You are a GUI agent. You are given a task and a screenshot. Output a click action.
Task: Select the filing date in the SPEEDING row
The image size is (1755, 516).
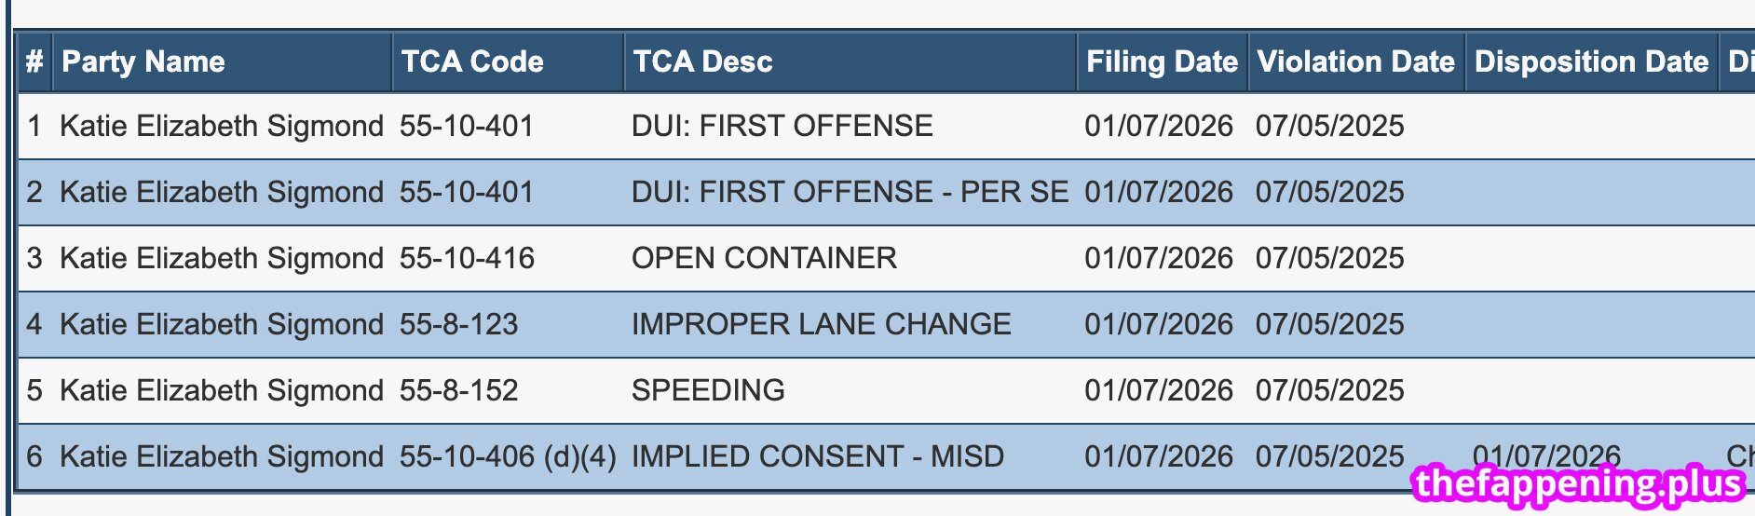(x=1158, y=390)
